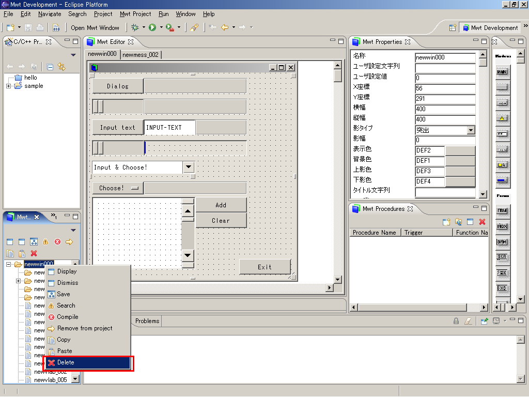This screenshot has width=529, height=397.
Task: Click the binary 010 file icon
Action: coord(56,27)
